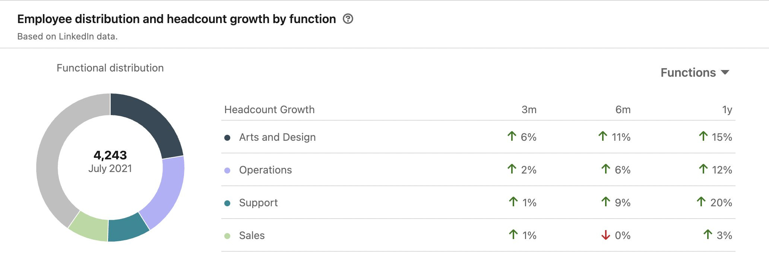Viewport: 769px width, 280px height.
Task: Click the Arts and Design legend dot
Action: click(227, 138)
